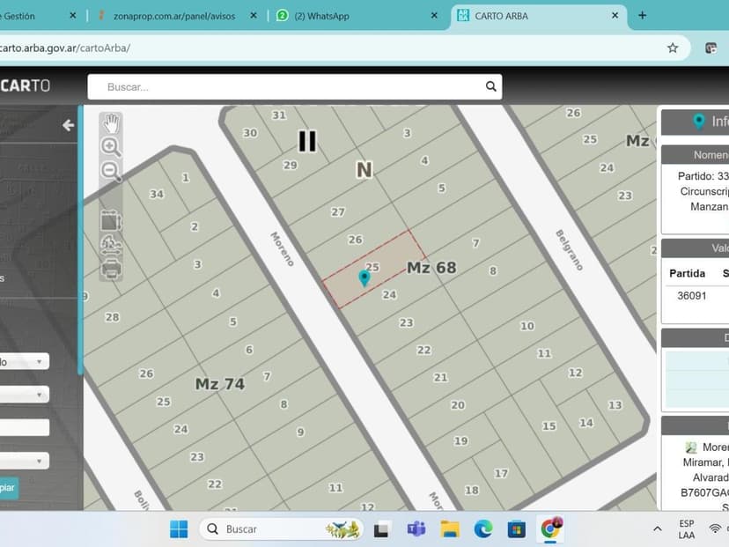Print the map with the printer icon
This screenshot has height=547, width=729.
point(111,270)
